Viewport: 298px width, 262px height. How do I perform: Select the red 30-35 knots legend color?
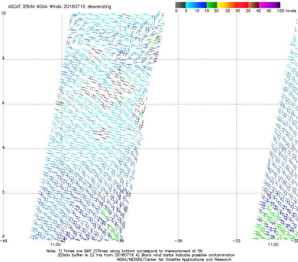click(x=243, y=5)
